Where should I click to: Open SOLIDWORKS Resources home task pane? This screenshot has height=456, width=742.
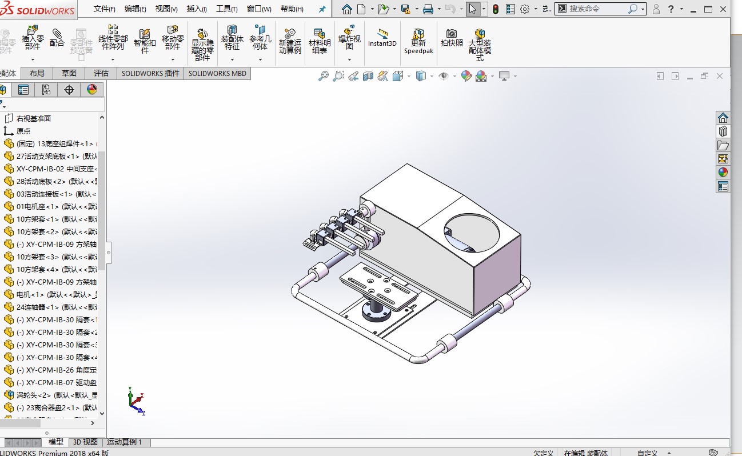pos(723,118)
